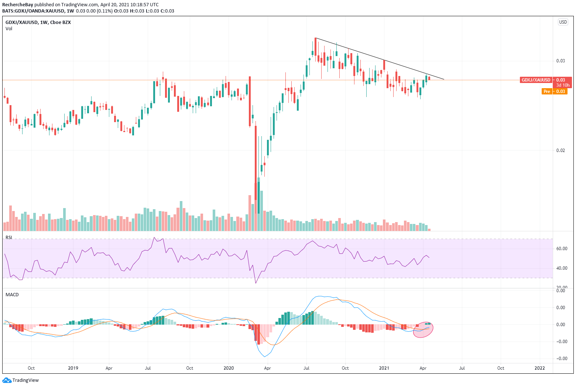Click the 2020 time axis label
The image size is (576, 387).
[x=229, y=368]
